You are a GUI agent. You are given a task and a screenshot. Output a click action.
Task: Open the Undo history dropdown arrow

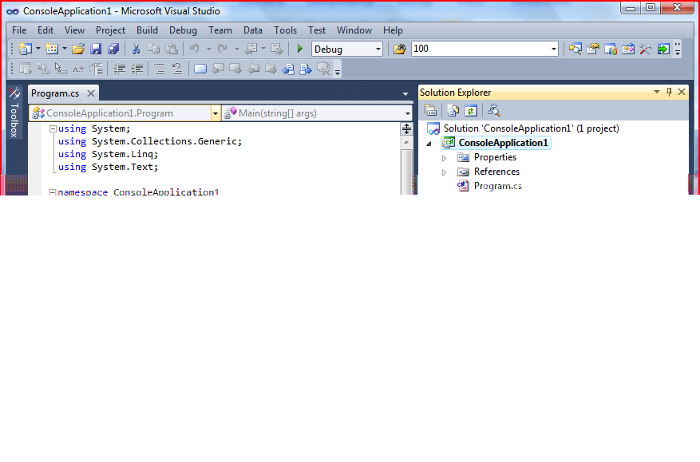(208, 49)
